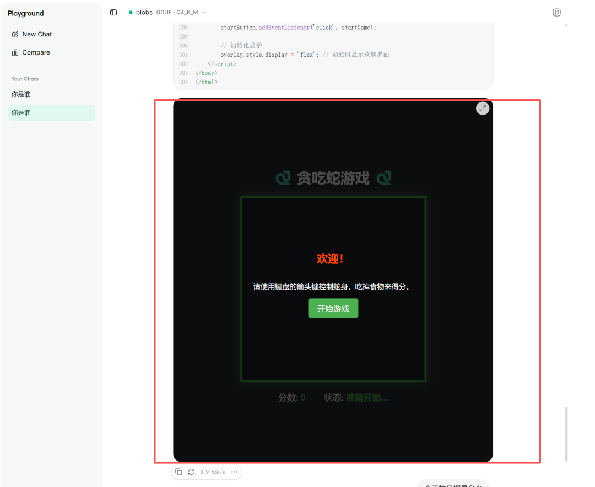Click the vertical scrollbar thumb
Image resolution: width=595 pixels, height=487 pixels.
tap(566, 434)
